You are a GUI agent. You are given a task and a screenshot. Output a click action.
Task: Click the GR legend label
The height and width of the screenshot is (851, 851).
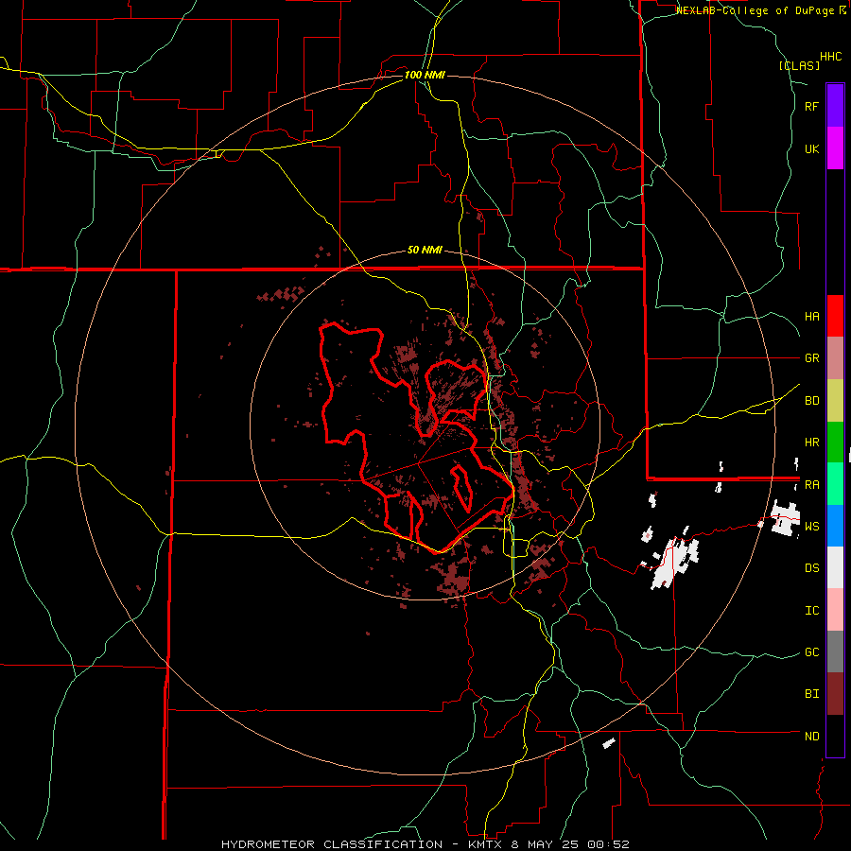pyautogui.click(x=811, y=358)
